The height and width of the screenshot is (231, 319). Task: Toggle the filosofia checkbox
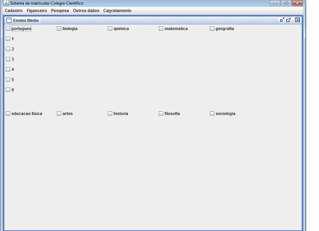pyautogui.click(x=161, y=114)
